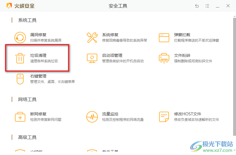Screen dimensions: 236x155
Task: Open the 启动项管理 startup manager monitor icon
Action: pyautogui.click(x=92, y=58)
